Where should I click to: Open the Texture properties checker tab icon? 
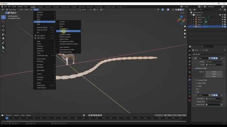pyautogui.click(x=189, y=100)
